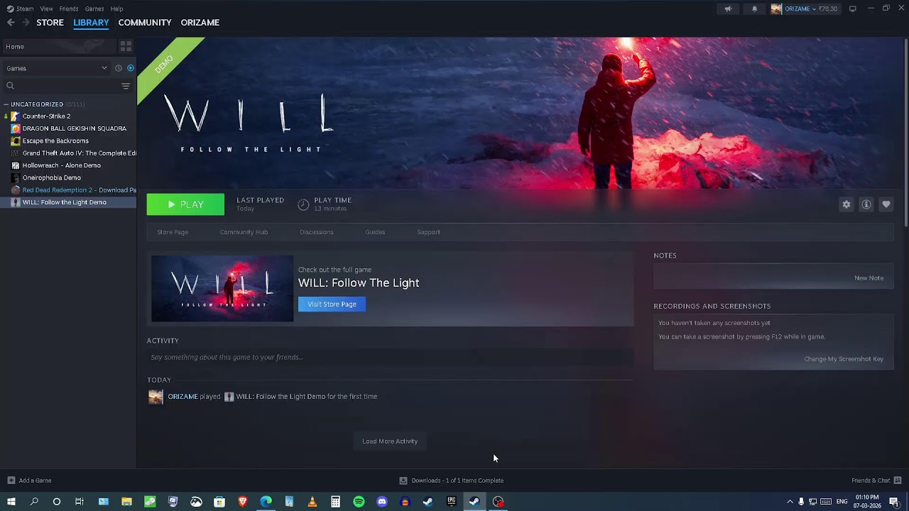Open Spotify from the taskbar
The width and height of the screenshot is (909, 511).
tap(359, 502)
